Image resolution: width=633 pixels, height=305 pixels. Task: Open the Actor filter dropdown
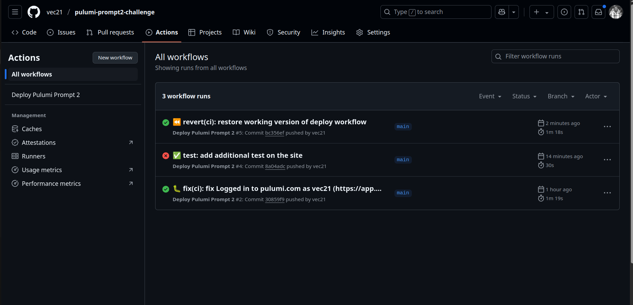click(x=596, y=96)
